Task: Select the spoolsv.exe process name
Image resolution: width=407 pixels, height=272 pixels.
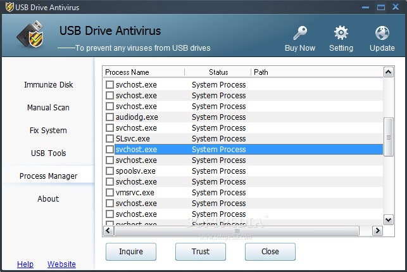Action: (x=135, y=171)
